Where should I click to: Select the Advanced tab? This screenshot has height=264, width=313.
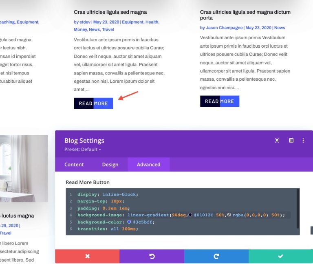(148, 165)
